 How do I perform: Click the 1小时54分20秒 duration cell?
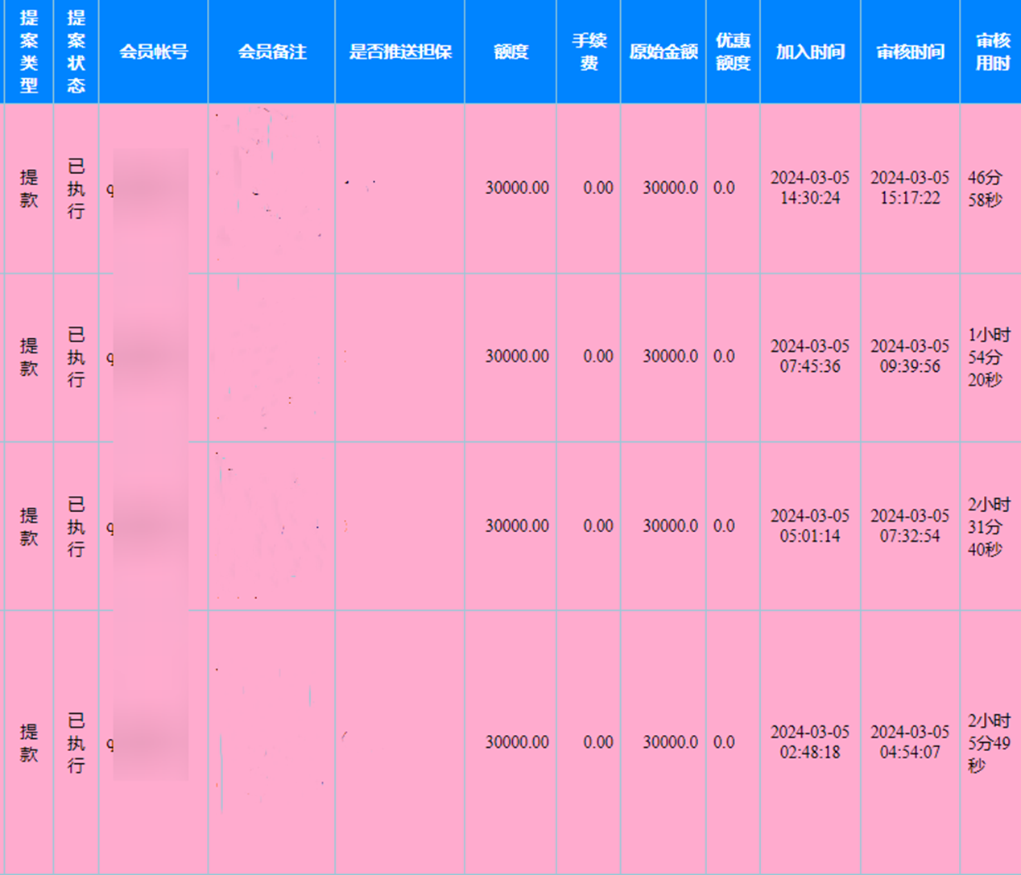[988, 357]
